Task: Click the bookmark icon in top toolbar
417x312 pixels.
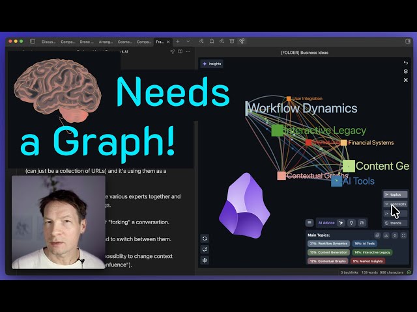Action: pos(212,41)
